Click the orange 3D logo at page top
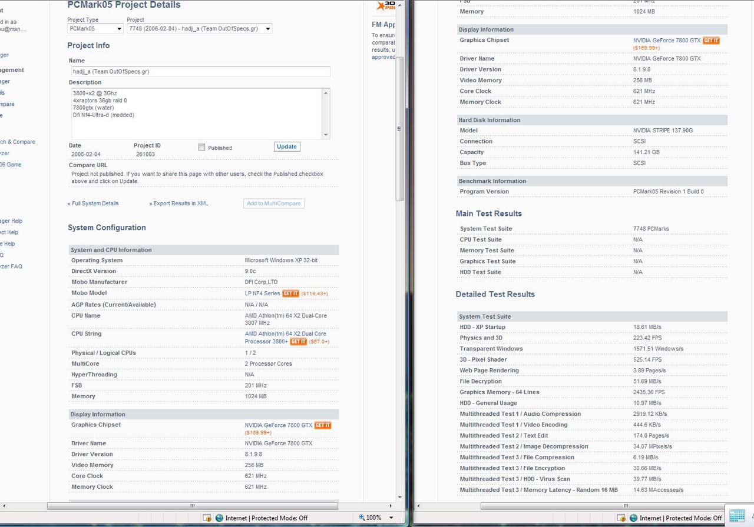This screenshot has width=754, height=527. [x=386, y=6]
